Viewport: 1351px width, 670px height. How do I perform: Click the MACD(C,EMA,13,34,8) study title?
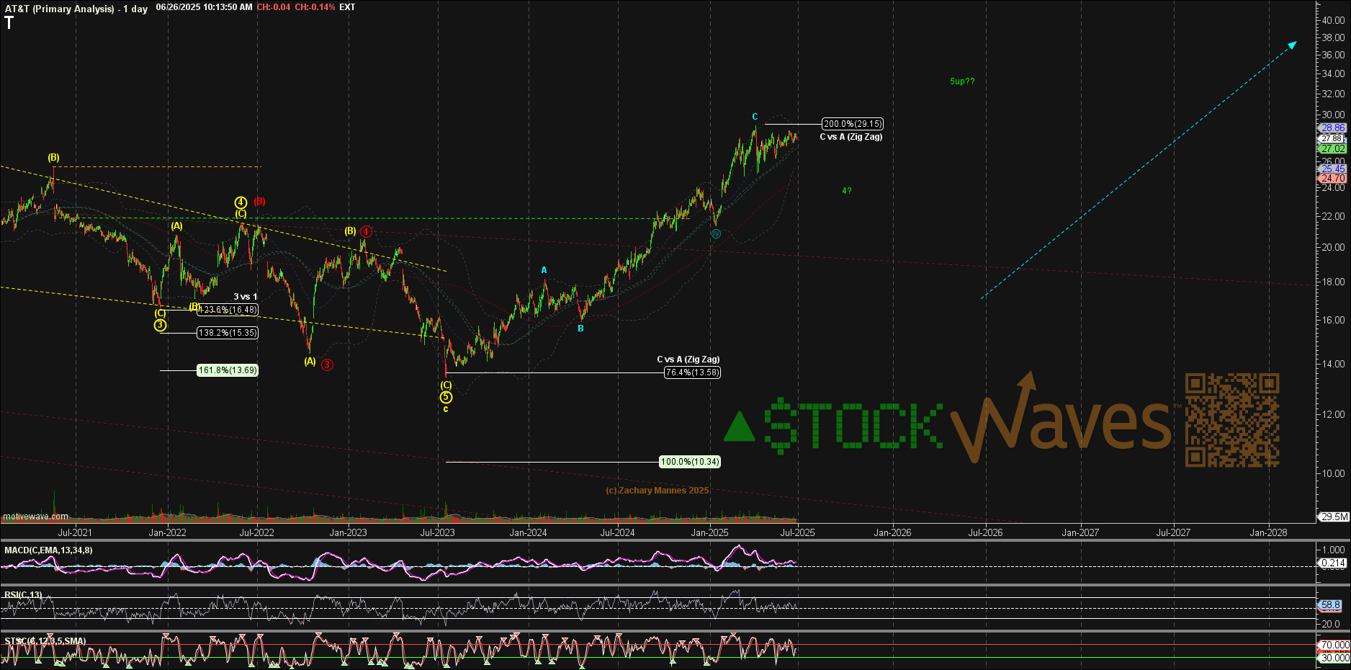click(x=48, y=550)
